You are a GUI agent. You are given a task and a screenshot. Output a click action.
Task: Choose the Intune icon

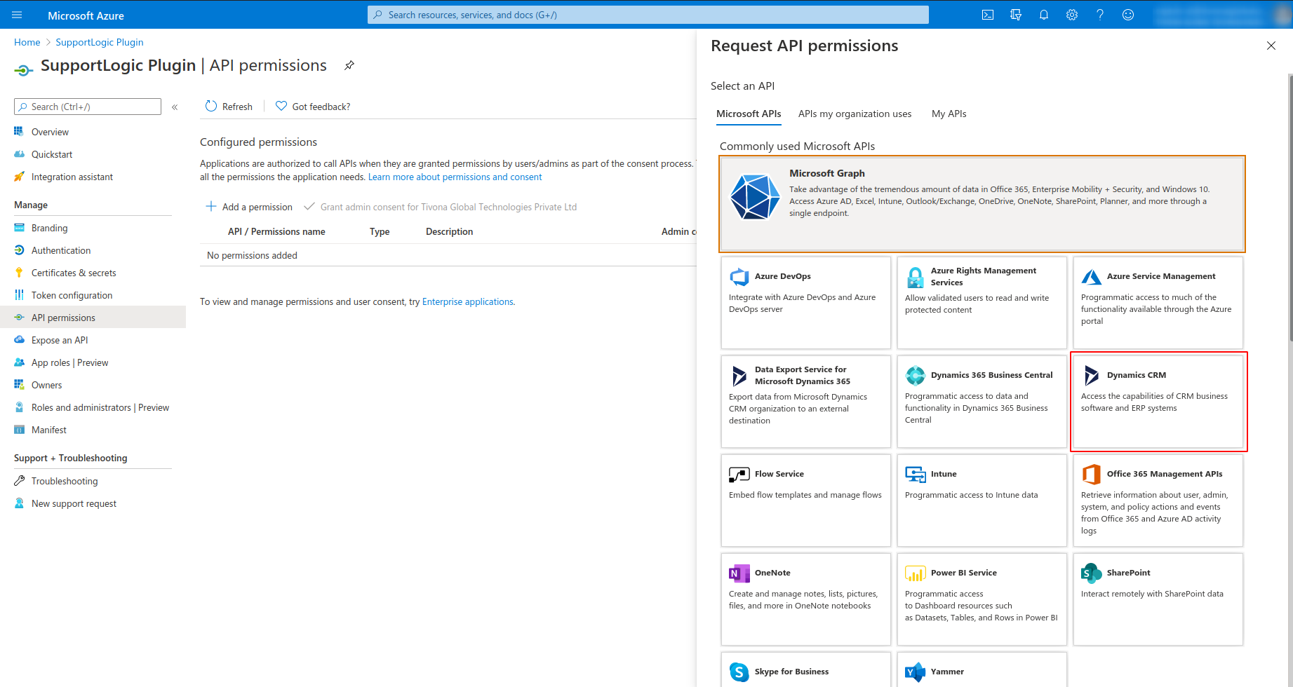pos(916,475)
